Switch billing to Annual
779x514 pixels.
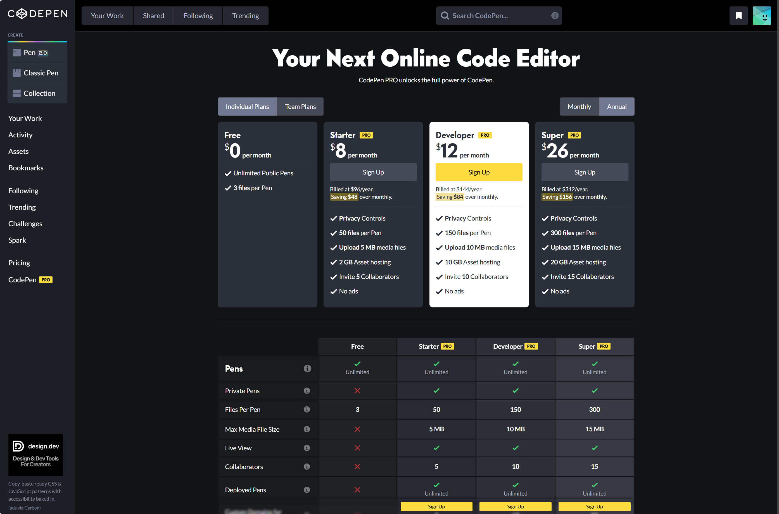coord(617,107)
